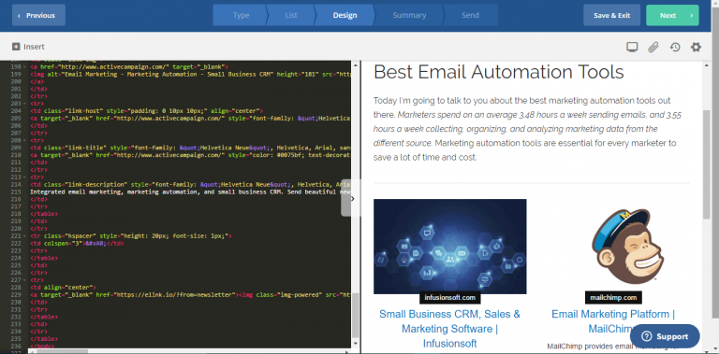Collapse code fold at line 227
Screen dimensions: 719x354
click(x=24, y=280)
